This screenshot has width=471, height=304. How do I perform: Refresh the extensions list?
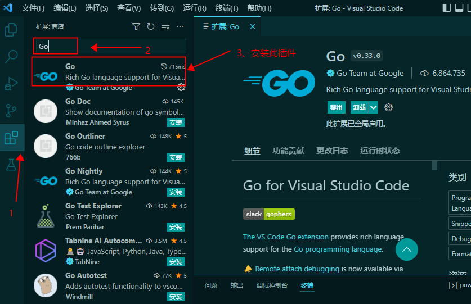pyautogui.click(x=150, y=27)
